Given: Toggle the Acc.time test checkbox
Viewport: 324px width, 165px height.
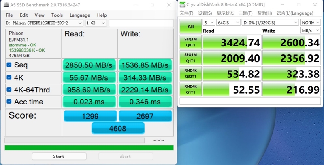Looking at the screenshot, I should point(9,101).
